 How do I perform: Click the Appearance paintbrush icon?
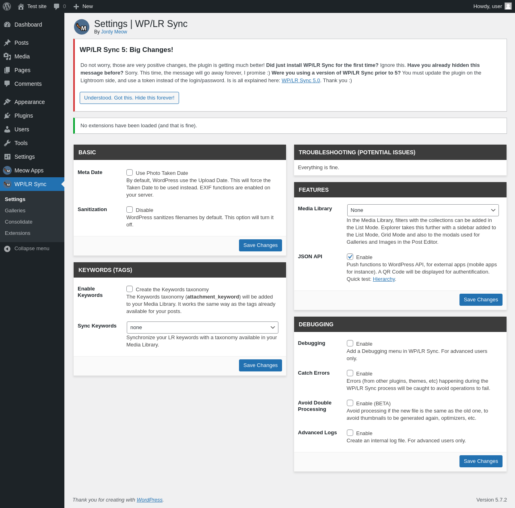pyautogui.click(x=7, y=102)
